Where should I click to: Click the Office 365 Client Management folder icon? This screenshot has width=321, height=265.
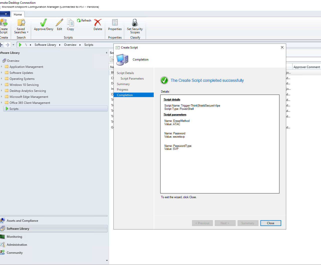tap(7, 103)
